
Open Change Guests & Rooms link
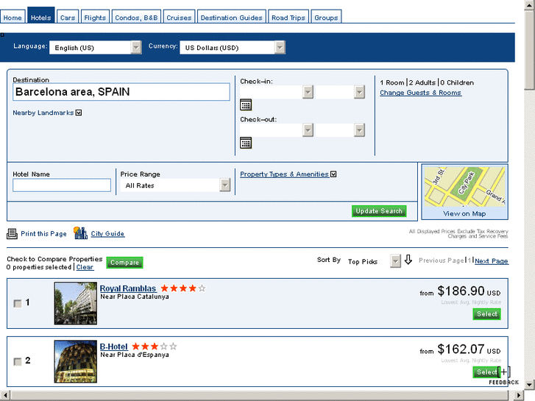[420, 93]
